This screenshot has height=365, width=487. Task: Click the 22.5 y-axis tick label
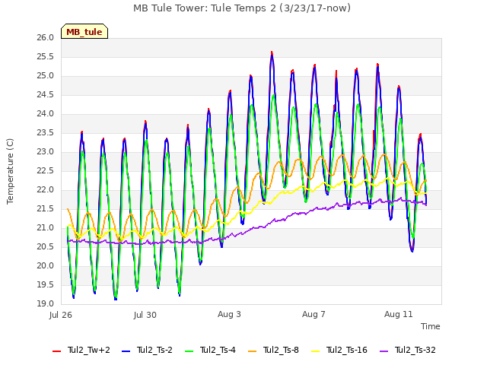46,171
